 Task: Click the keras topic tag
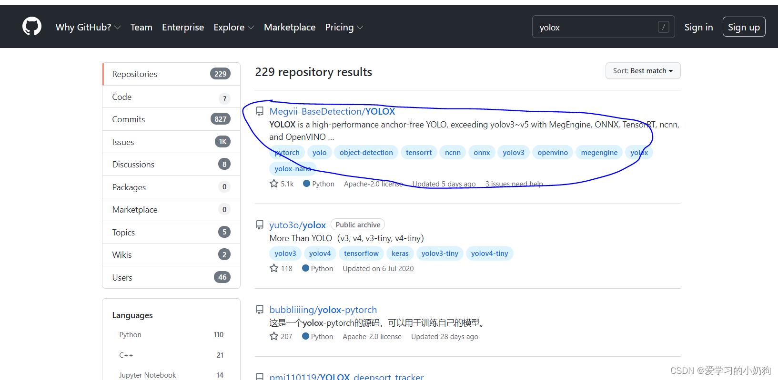tap(400, 253)
